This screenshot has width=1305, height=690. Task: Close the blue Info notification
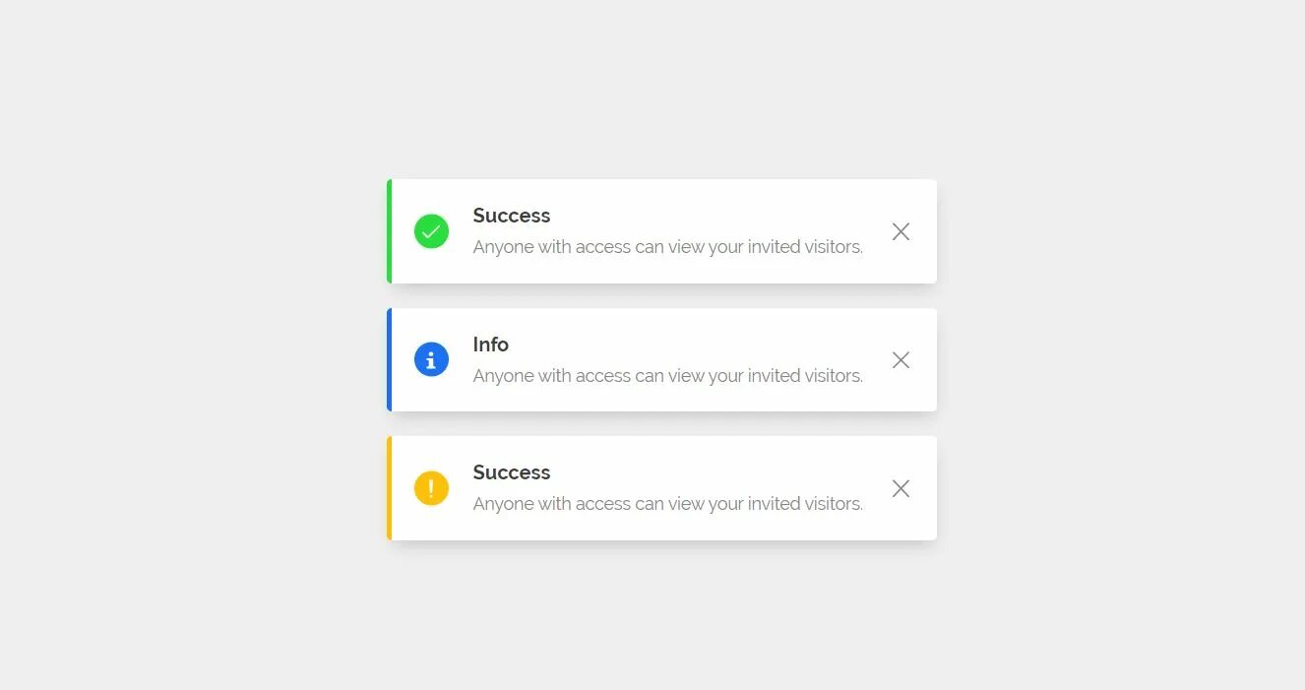(901, 360)
